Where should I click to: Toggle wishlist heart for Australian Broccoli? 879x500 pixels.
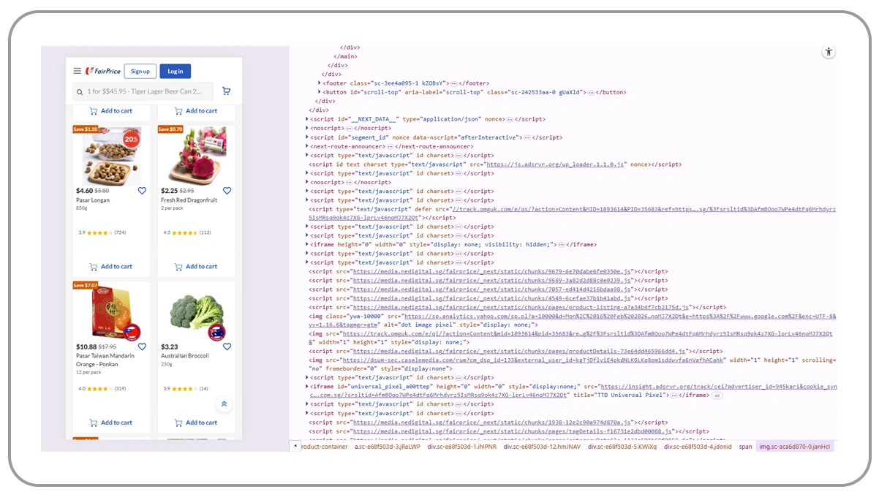[x=227, y=346]
